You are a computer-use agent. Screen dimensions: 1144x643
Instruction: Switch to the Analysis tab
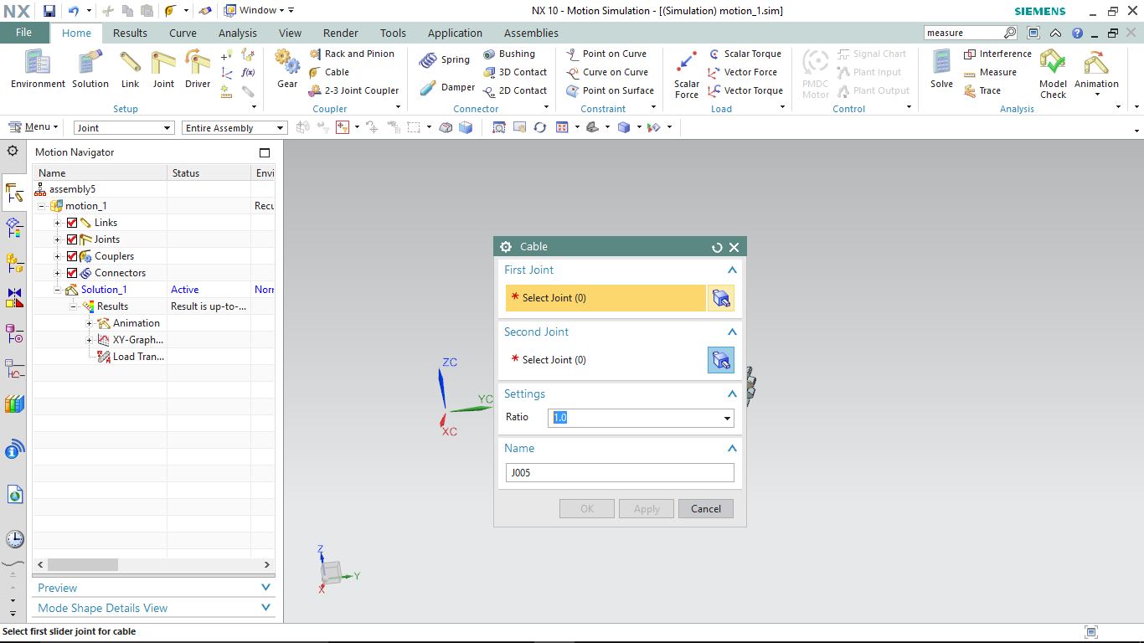click(x=238, y=33)
